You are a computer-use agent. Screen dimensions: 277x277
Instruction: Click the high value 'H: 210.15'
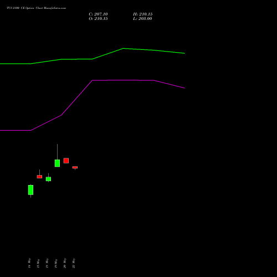point(142,14)
